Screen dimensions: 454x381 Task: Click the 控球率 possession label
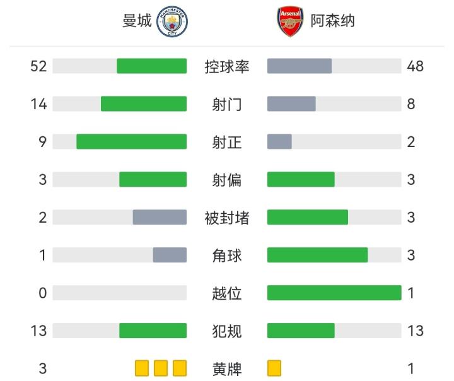[x=227, y=66]
